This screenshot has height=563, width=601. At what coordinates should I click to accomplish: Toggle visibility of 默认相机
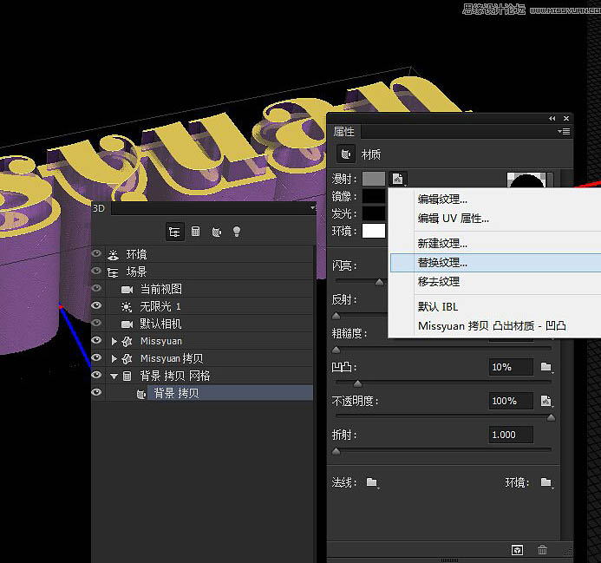pyautogui.click(x=96, y=323)
